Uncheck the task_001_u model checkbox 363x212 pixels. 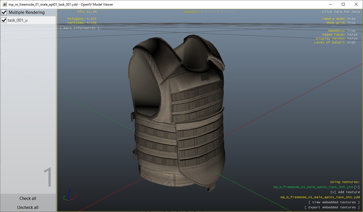pos(4,20)
